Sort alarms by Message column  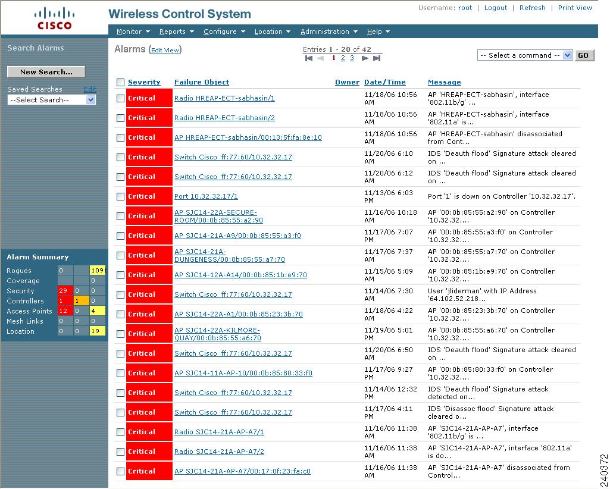(x=445, y=82)
